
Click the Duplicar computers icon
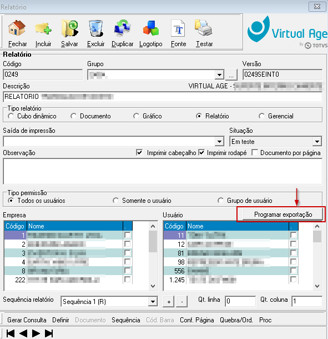[x=123, y=28]
